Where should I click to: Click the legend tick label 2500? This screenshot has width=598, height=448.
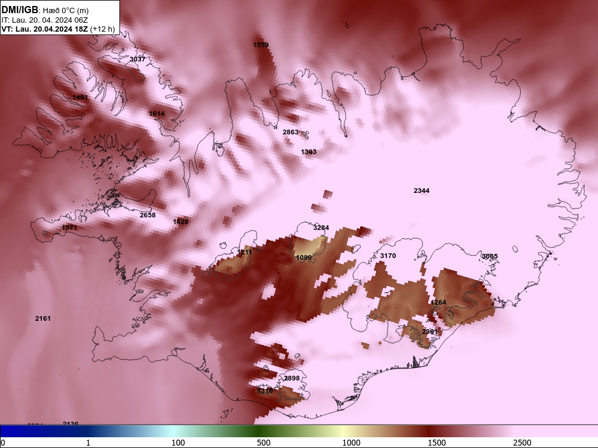(x=522, y=443)
